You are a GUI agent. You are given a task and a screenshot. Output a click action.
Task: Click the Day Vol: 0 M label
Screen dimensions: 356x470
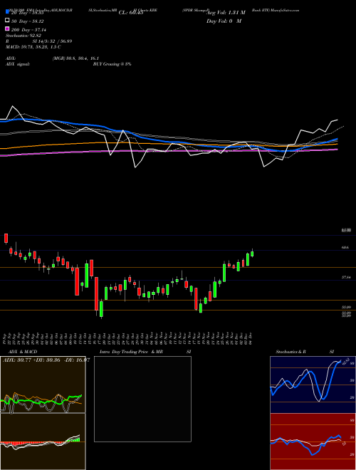[224, 21]
